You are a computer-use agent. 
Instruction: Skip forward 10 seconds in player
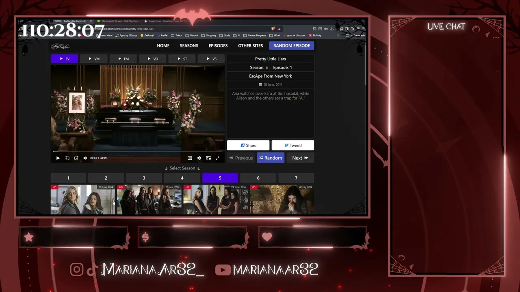76,158
